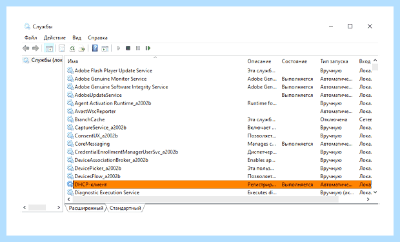Click the tree pane scroll right arrow

[x=59, y=207]
